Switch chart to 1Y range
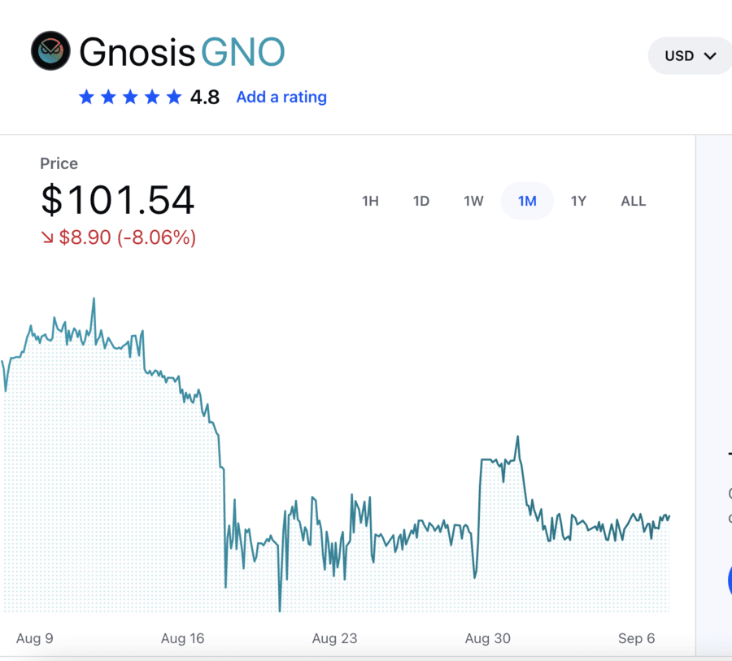Viewport: 732px width, 661px height. [x=578, y=201]
